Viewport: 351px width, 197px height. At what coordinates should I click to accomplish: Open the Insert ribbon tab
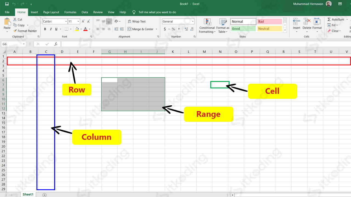34,12
